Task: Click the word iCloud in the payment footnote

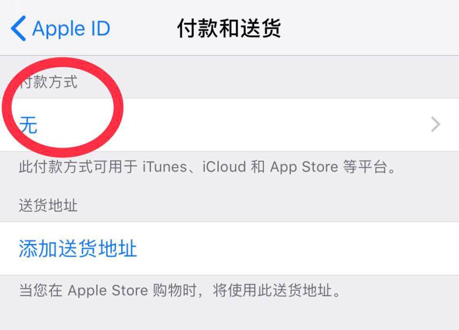Action: coord(224,167)
